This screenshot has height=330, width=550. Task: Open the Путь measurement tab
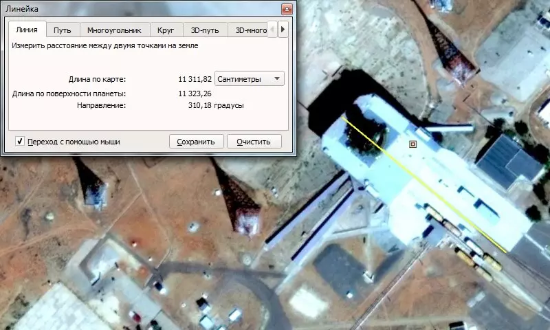[63, 30]
